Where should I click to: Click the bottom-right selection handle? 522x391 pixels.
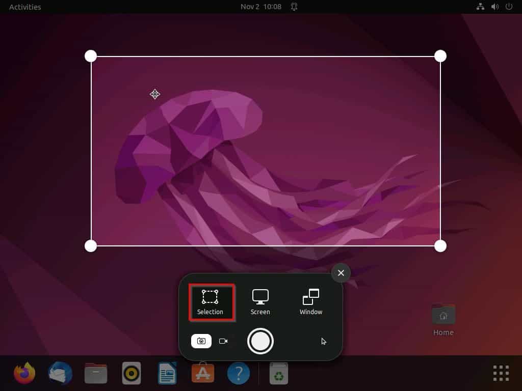click(x=440, y=246)
